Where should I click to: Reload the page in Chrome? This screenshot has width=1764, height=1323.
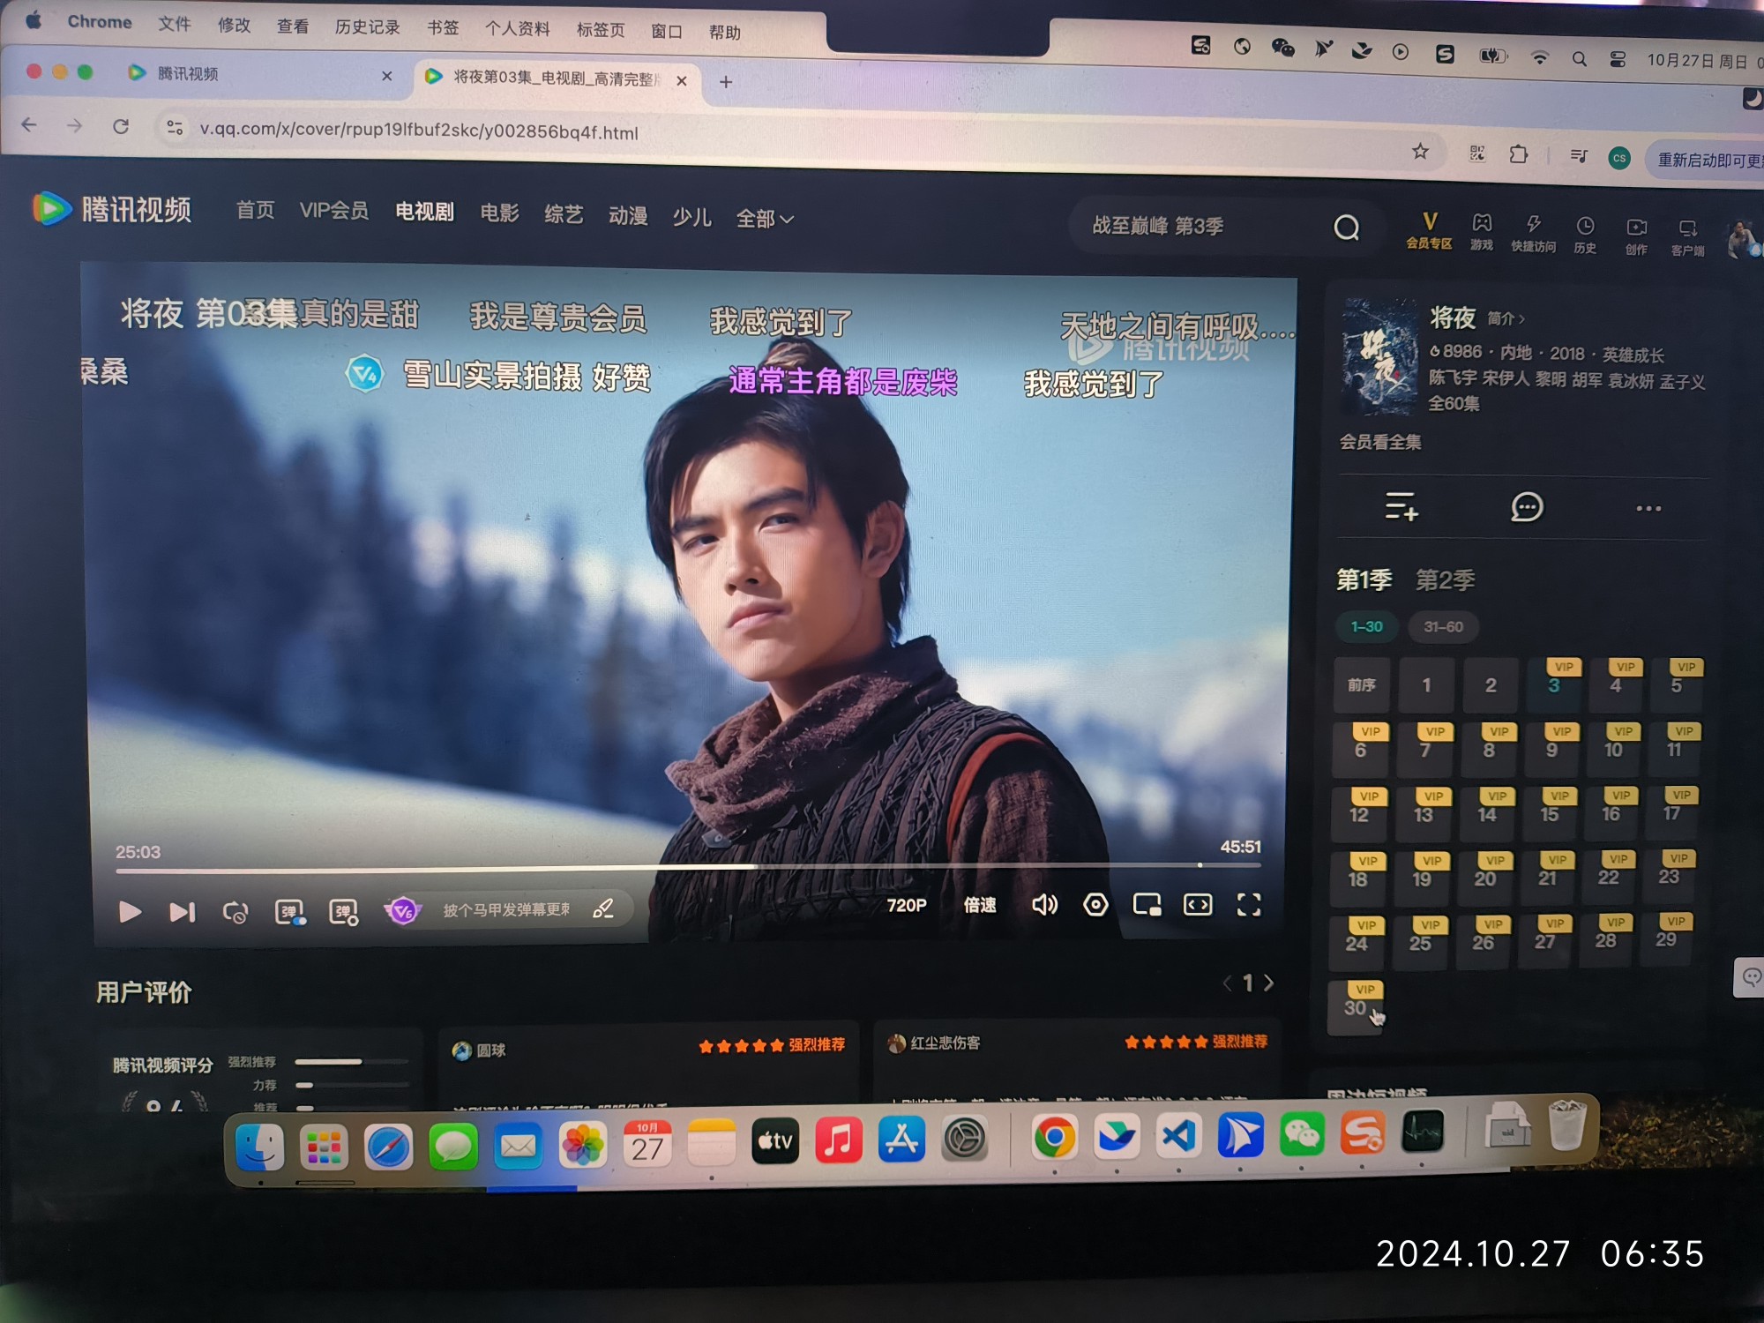(121, 126)
